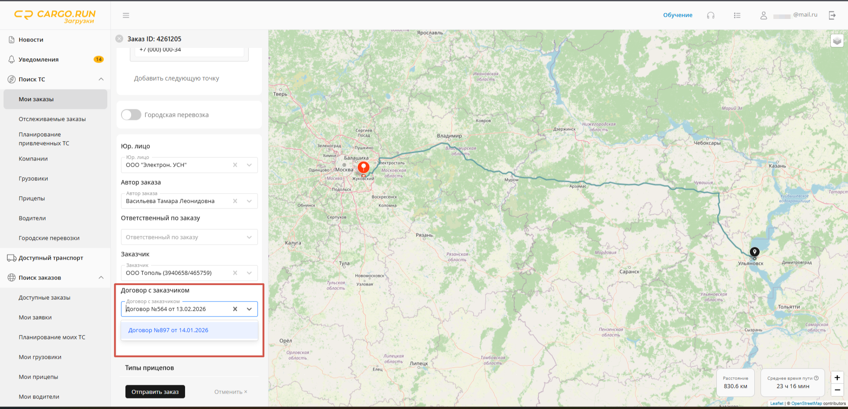Click Добавить следующую точку
The height and width of the screenshot is (409, 848).
click(177, 78)
